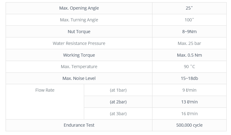Screen dimensions: 231x135
Task: Click the Nut Torque label
Action: coord(79,32)
